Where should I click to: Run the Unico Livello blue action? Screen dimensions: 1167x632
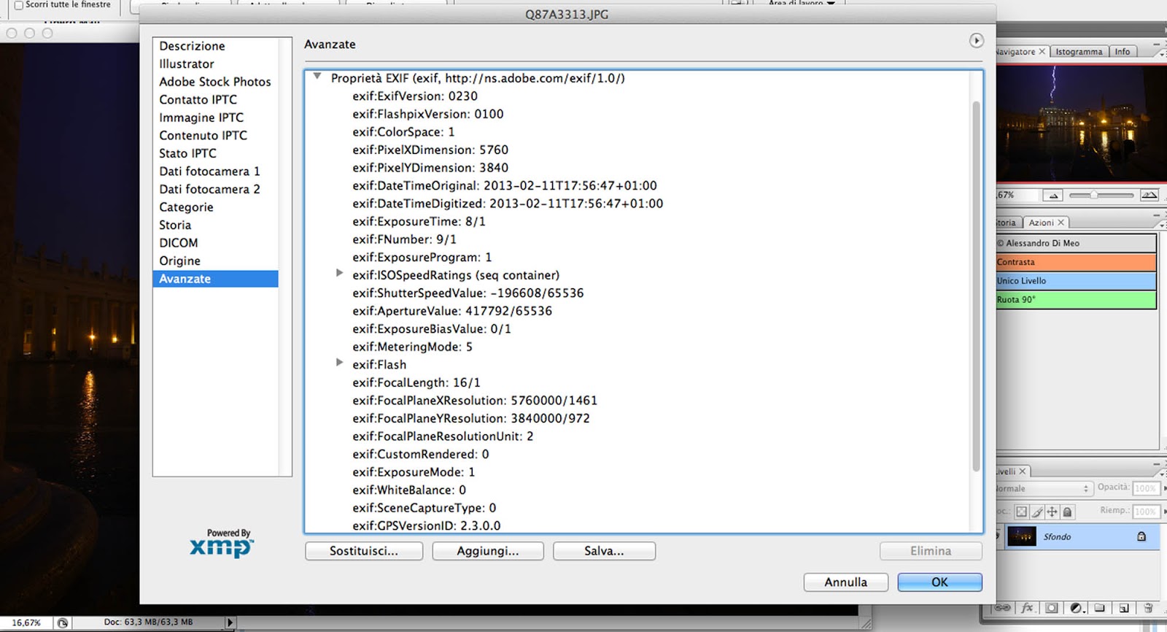coord(1076,281)
